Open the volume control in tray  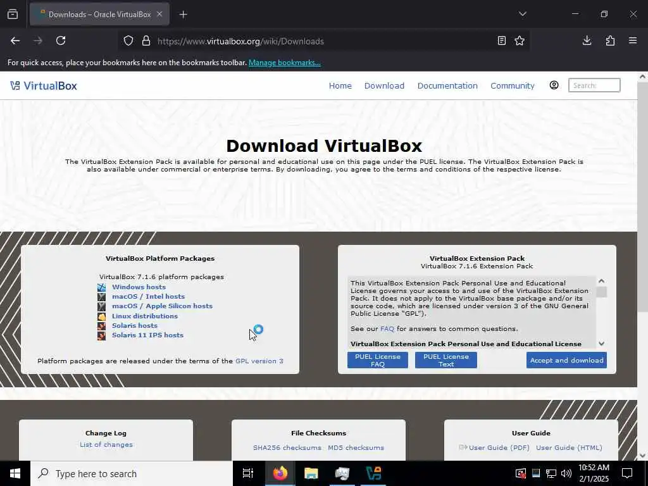pyautogui.click(x=566, y=473)
